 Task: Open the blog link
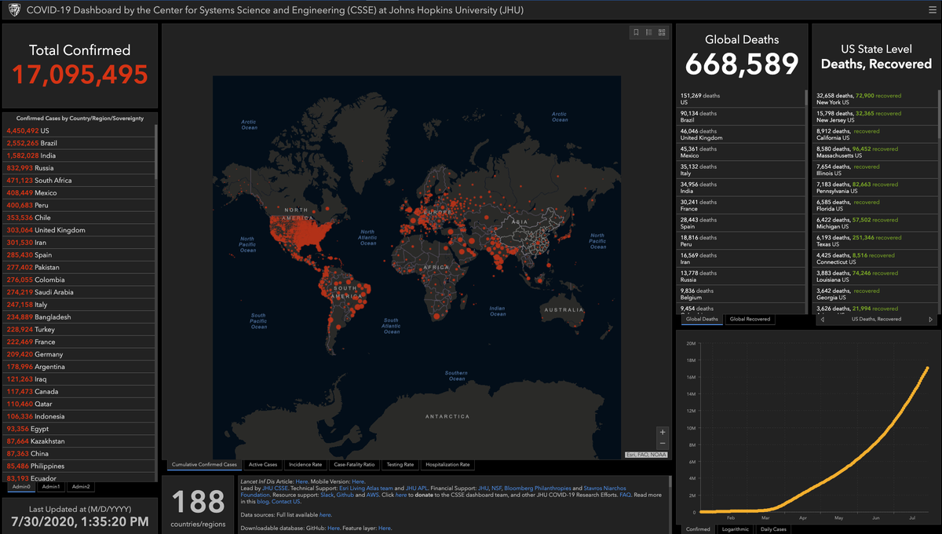(x=262, y=502)
